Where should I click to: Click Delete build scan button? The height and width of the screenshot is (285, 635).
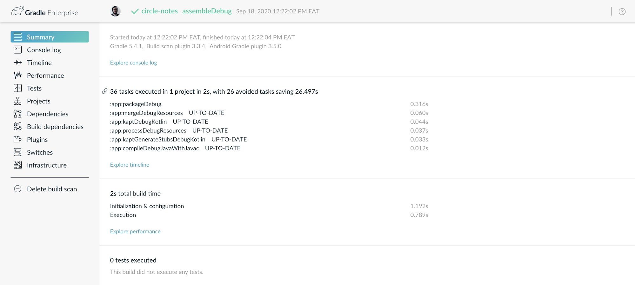pos(52,189)
